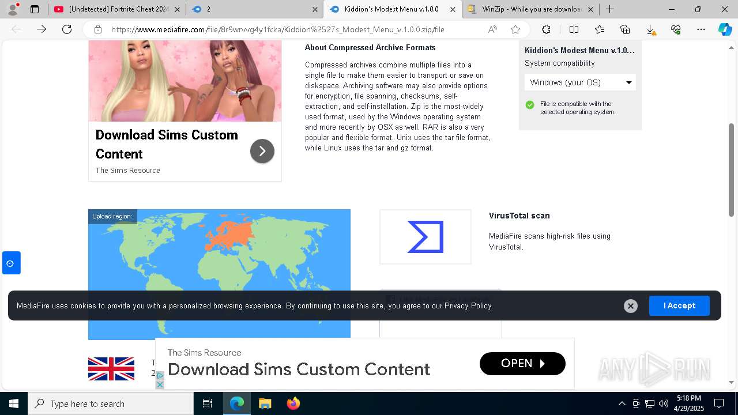Open the Edge profile icon
Screen dimensions: 738x415
point(12,9)
